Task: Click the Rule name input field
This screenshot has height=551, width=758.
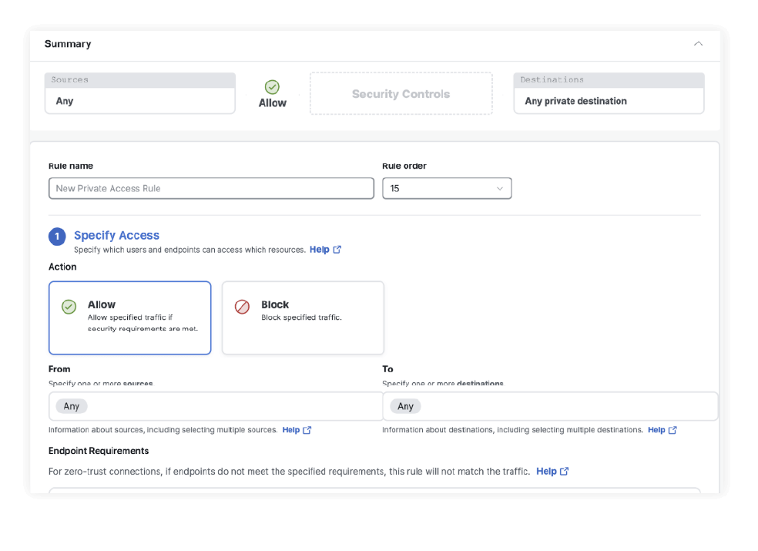Action: [x=211, y=188]
